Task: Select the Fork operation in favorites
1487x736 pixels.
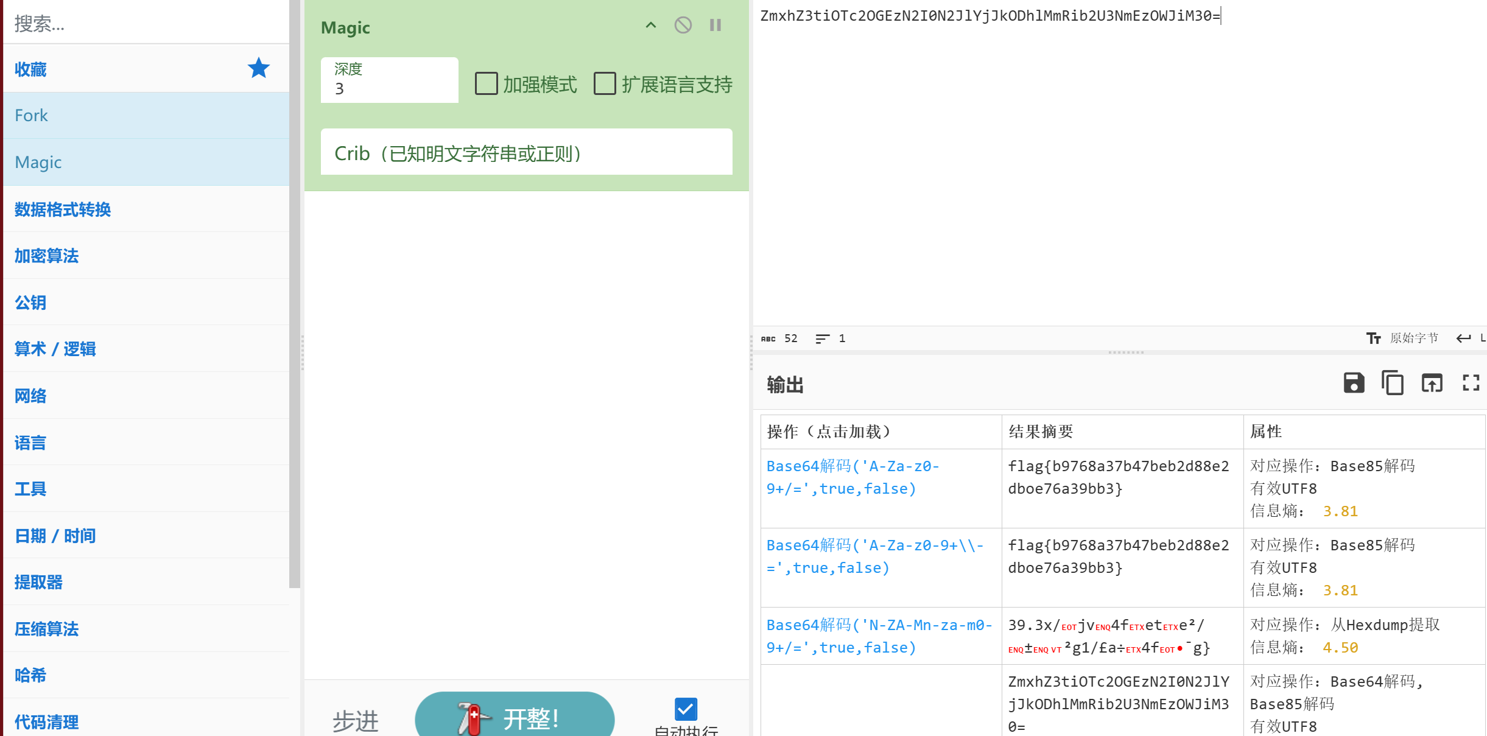Action: click(32, 116)
